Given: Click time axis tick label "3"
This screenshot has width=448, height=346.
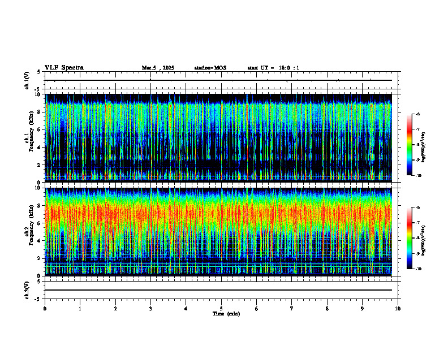Looking at the screenshot, I should coord(150,309).
